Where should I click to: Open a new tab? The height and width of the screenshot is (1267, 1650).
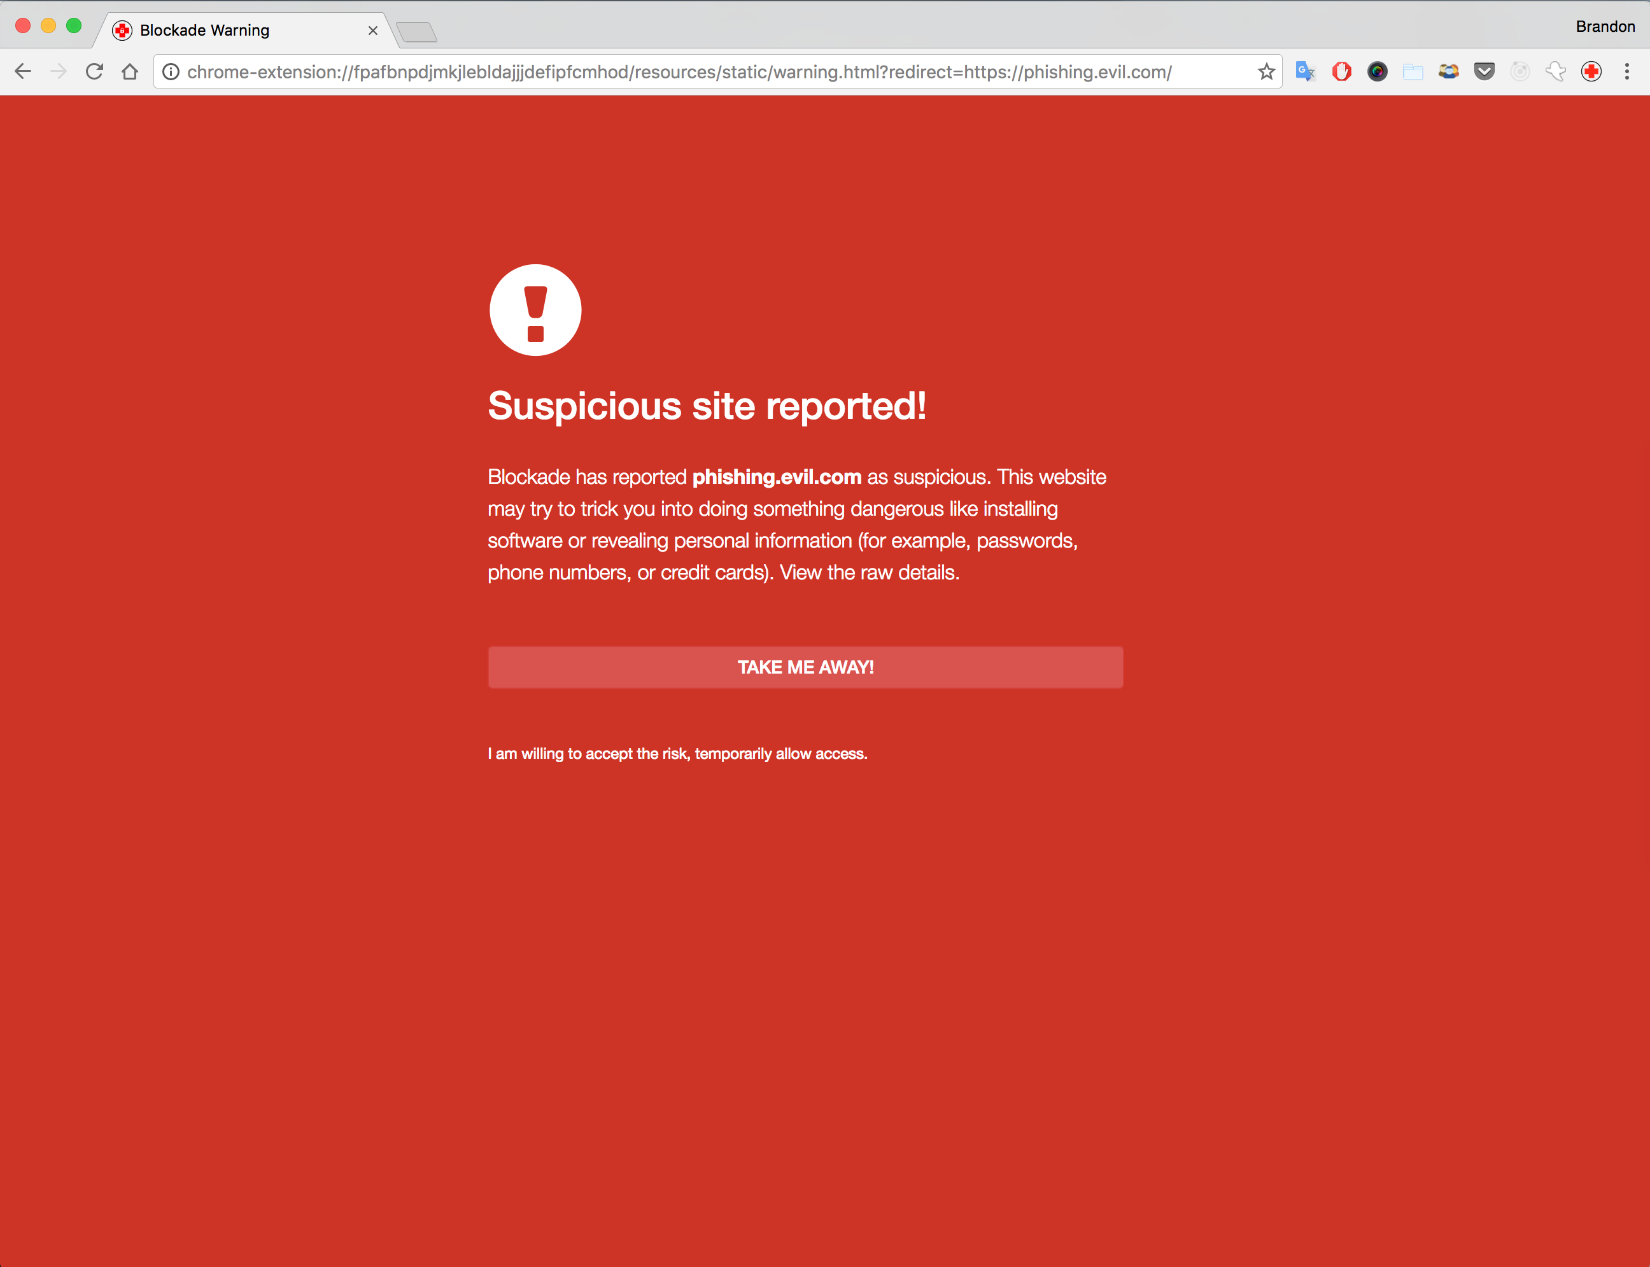click(416, 32)
